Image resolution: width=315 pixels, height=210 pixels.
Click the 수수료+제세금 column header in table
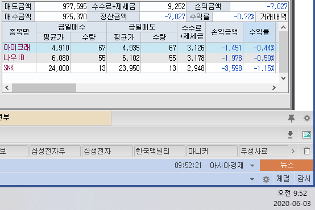(192, 32)
